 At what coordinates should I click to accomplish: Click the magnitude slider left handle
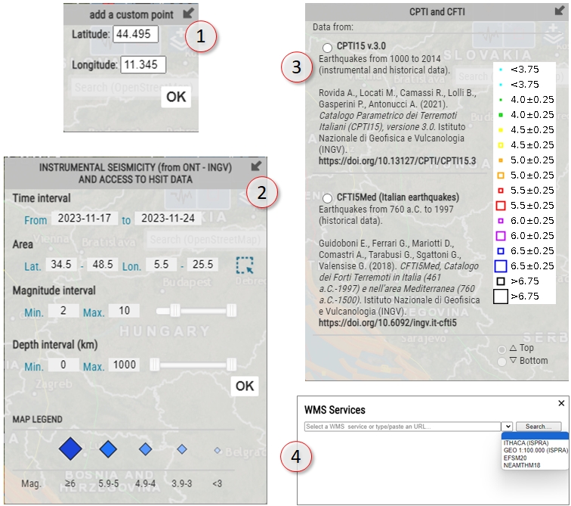[x=175, y=311]
